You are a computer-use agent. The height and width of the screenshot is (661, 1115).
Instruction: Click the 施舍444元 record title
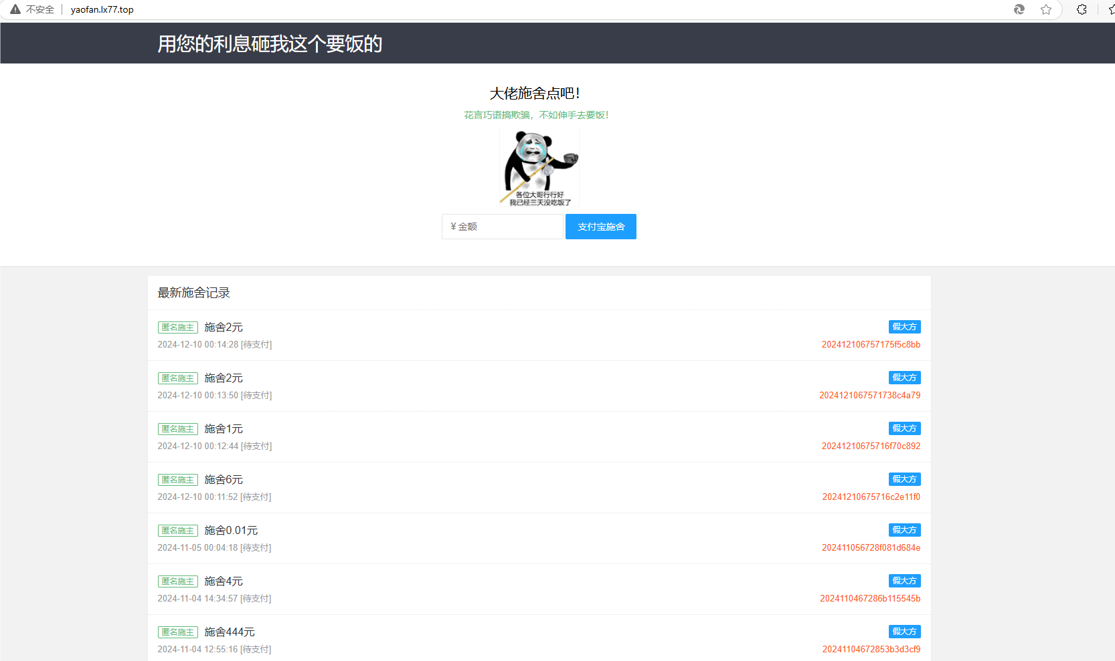(230, 632)
